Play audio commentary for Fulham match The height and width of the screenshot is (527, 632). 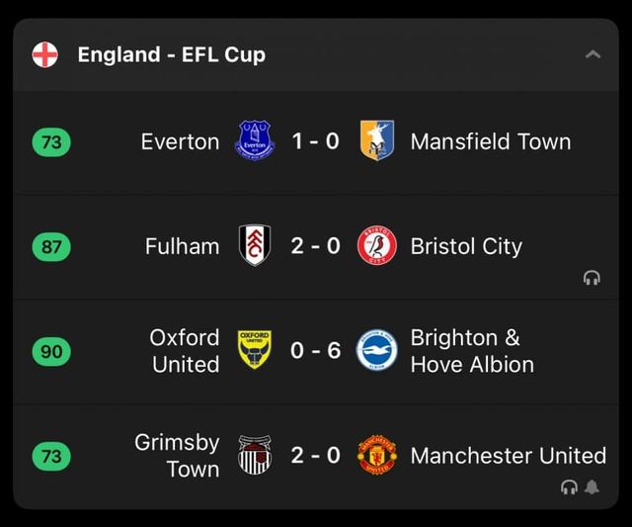[592, 278]
